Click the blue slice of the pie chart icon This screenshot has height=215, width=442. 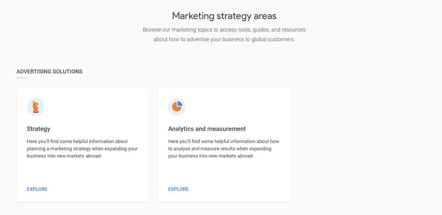click(180, 104)
